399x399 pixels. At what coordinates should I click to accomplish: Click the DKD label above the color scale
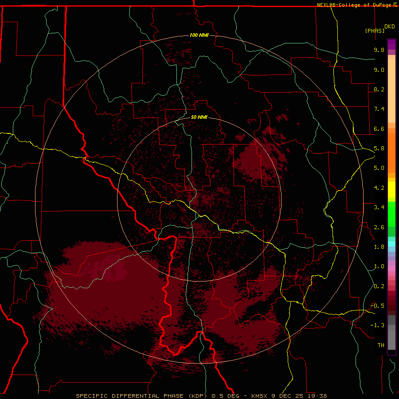coord(390,27)
